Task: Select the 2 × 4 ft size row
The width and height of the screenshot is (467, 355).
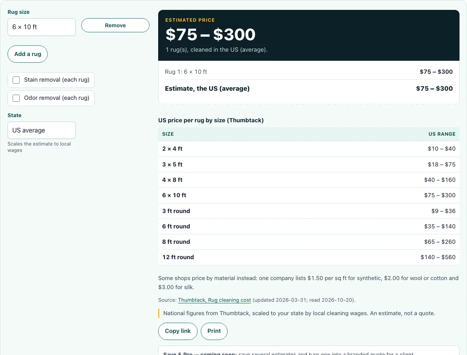Action: click(308, 149)
